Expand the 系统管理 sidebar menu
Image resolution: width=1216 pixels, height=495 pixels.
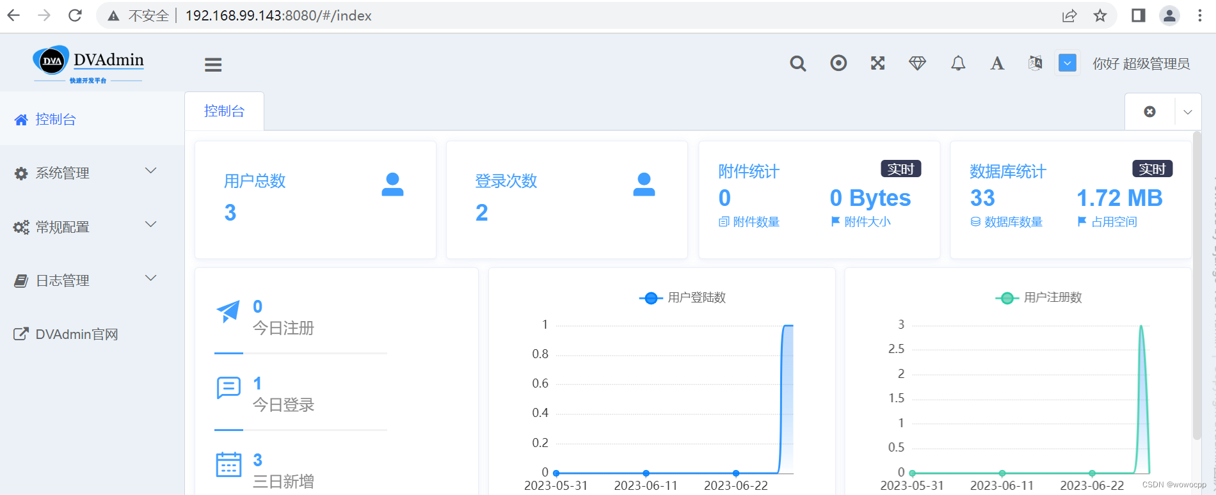92,173
